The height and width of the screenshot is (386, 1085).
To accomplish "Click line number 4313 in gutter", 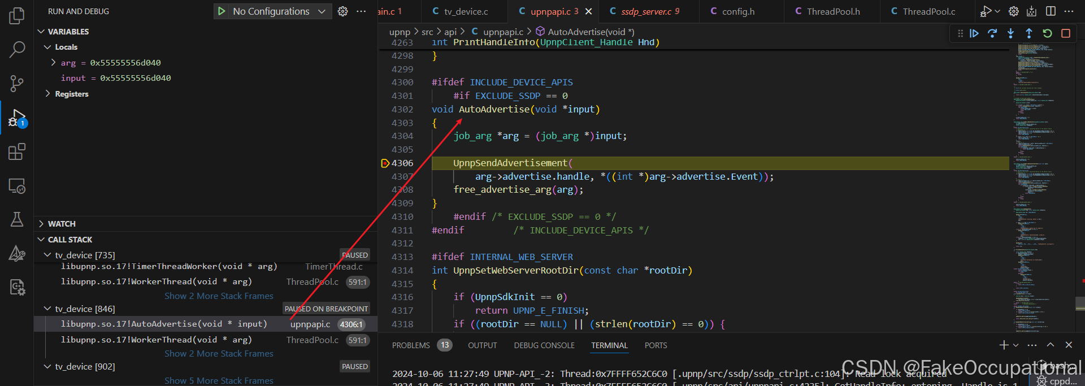I will point(402,257).
